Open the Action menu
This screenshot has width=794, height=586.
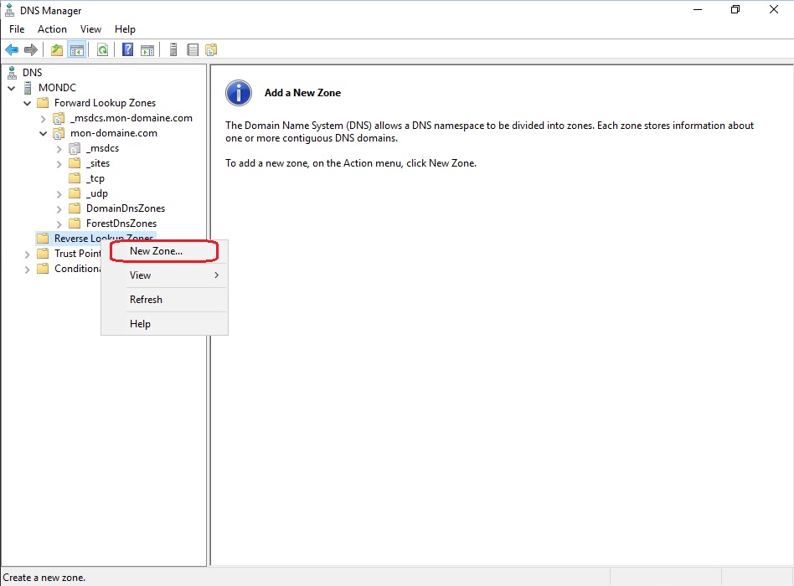52,28
